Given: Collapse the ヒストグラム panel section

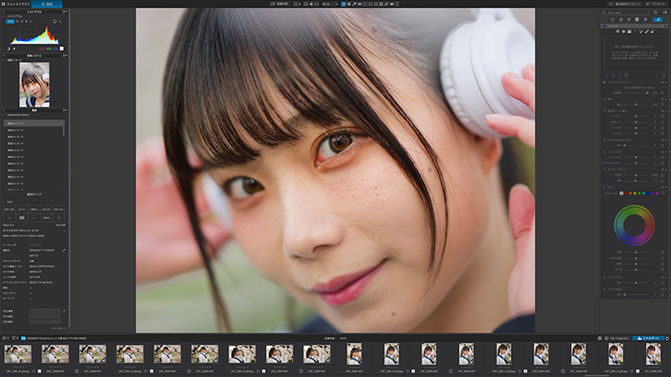Looking at the screenshot, I should click(x=3, y=16).
